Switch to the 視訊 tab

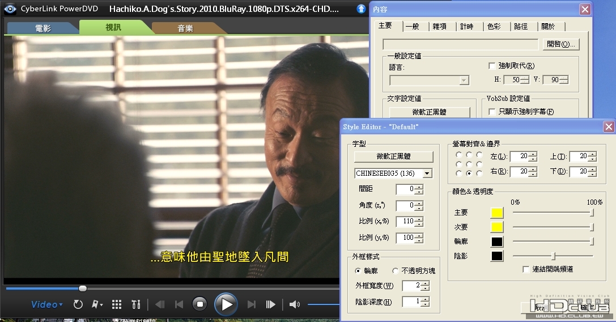[113, 27]
